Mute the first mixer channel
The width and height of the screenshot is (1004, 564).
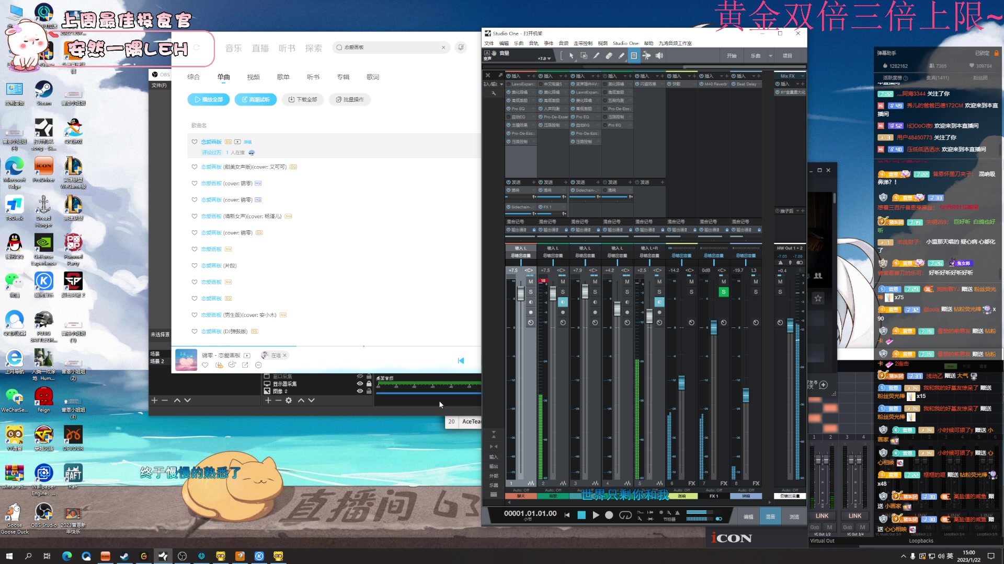(530, 282)
